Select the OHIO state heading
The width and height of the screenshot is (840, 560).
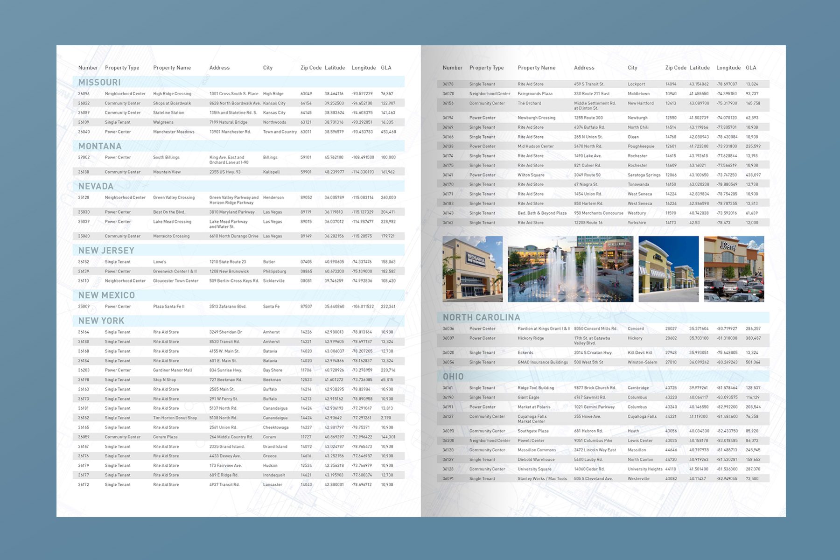pos(453,377)
